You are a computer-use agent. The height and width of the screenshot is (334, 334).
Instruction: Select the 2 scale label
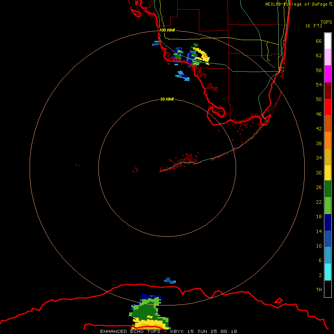320,275
